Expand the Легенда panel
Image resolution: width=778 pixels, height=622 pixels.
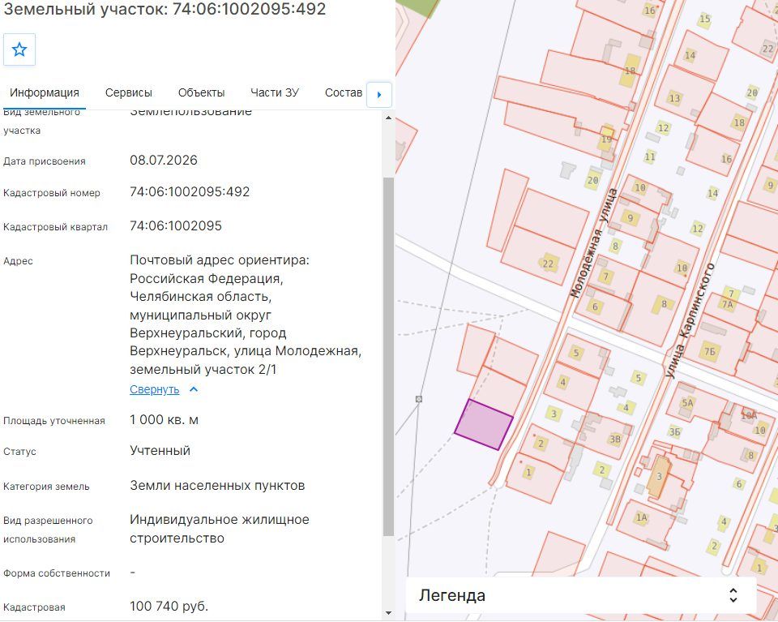pos(580,595)
